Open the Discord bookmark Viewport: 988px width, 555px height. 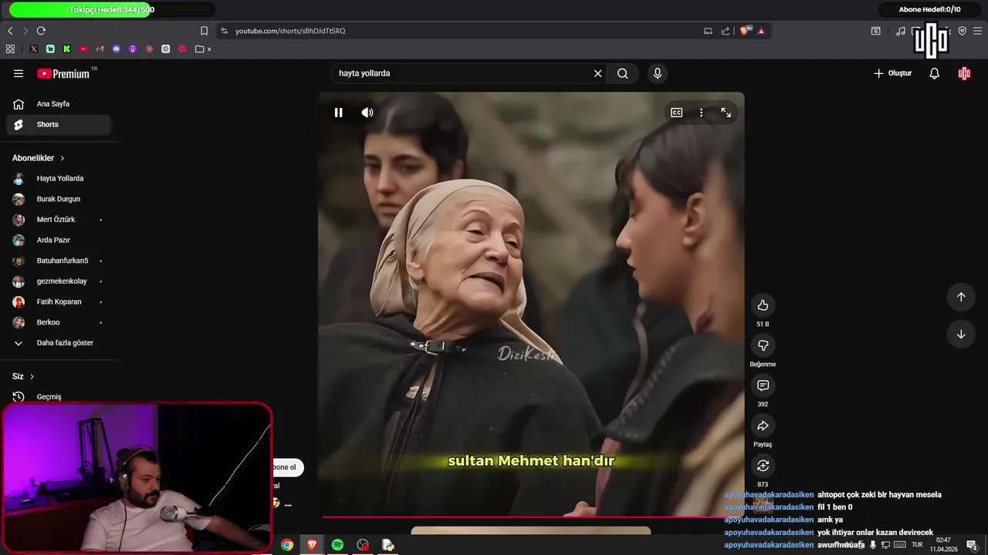[x=117, y=49]
